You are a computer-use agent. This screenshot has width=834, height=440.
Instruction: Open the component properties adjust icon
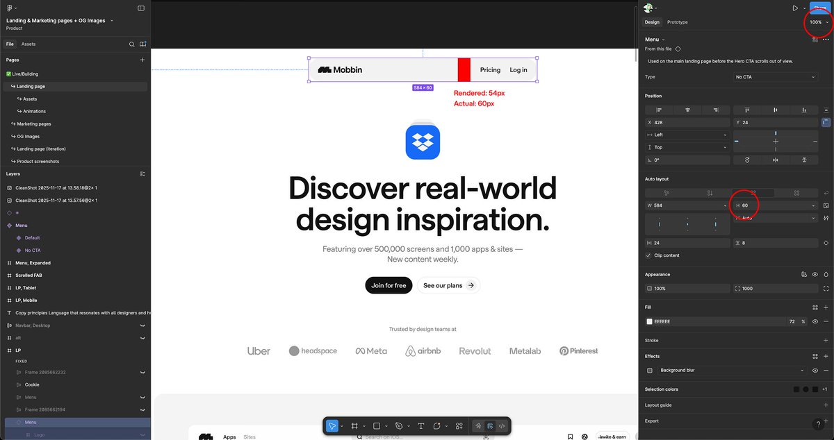(815, 40)
